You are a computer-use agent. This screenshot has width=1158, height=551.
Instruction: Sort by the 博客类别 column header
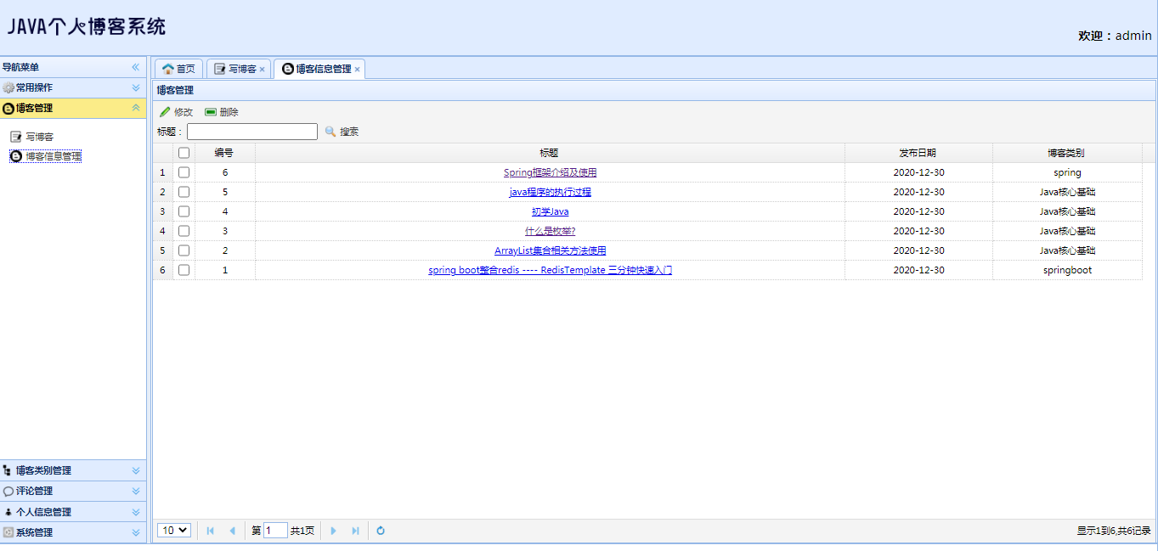point(1067,153)
